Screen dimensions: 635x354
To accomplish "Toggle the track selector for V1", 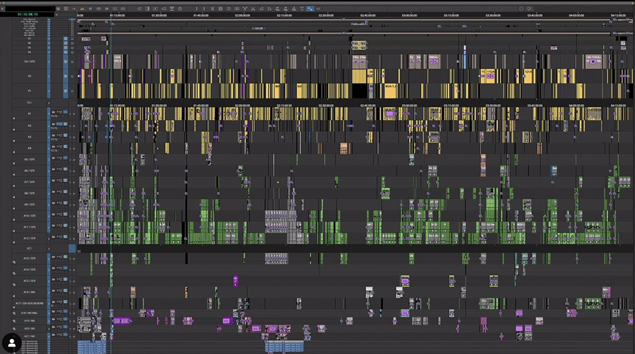I will click(49, 91).
